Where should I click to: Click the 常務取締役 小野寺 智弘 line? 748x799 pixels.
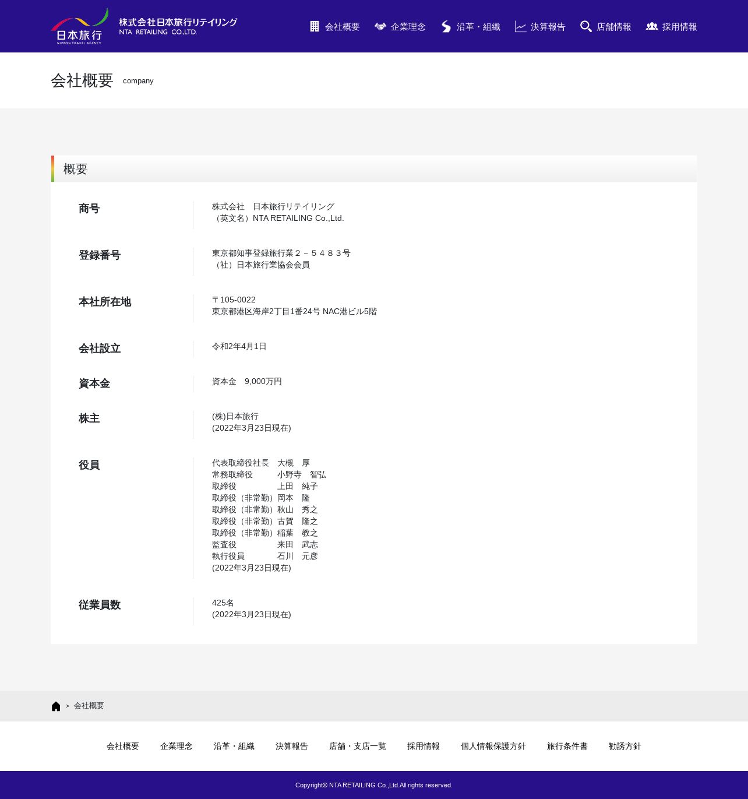[269, 474]
